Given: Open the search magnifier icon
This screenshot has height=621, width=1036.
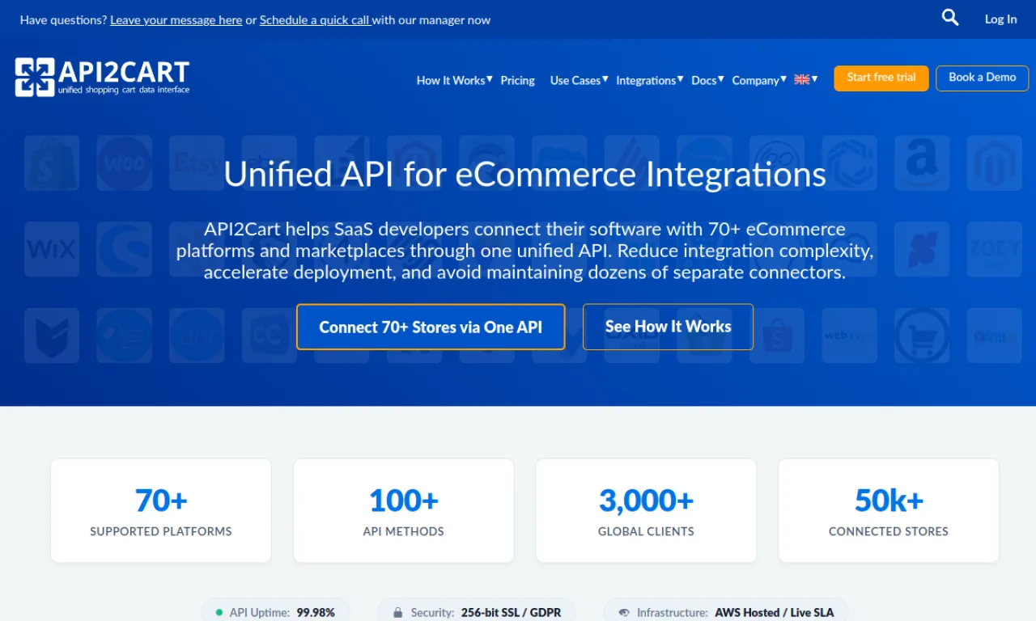Looking at the screenshot, I should click(x=950, y=18).
